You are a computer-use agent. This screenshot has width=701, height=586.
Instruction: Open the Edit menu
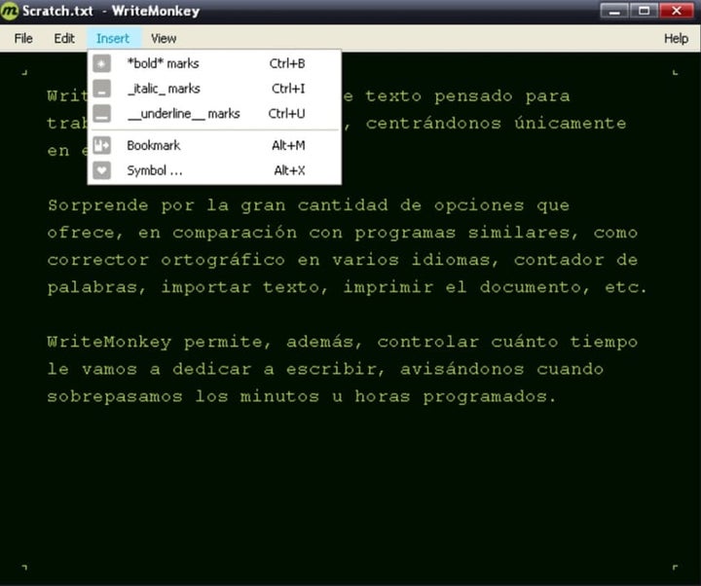pyautogui.click(x=64, y=38)
